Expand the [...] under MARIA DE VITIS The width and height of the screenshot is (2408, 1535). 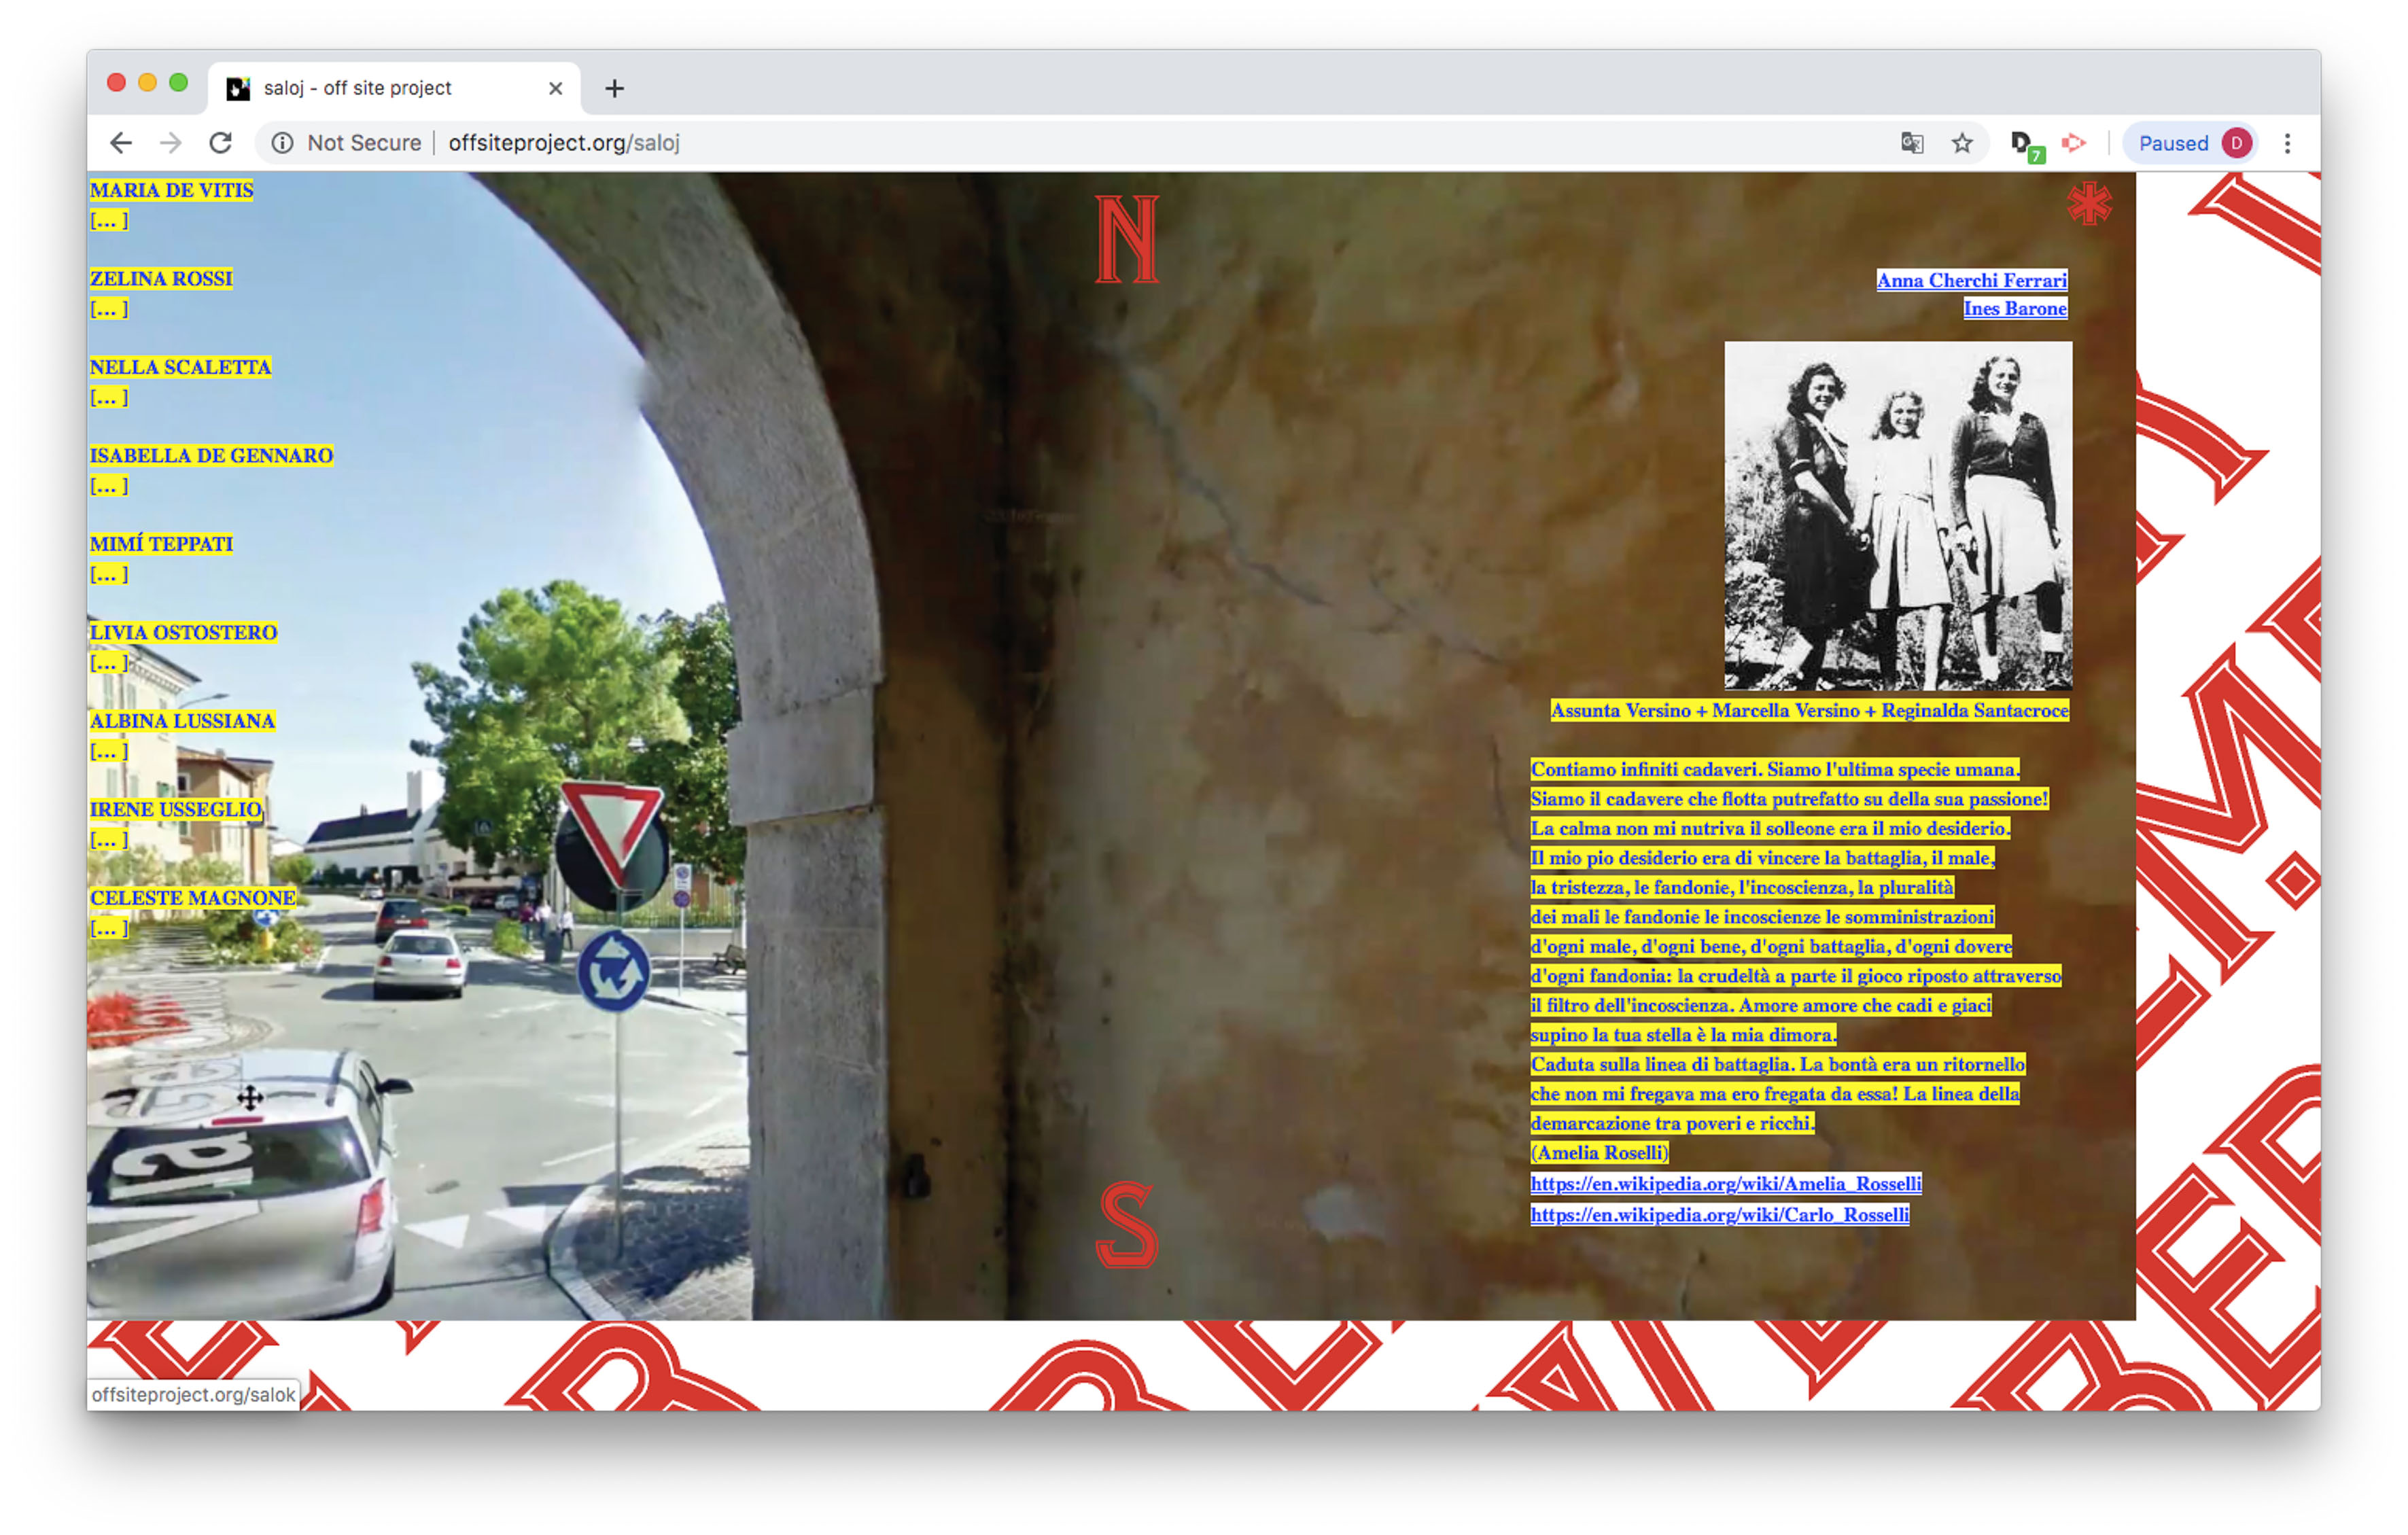coord(109,221)
